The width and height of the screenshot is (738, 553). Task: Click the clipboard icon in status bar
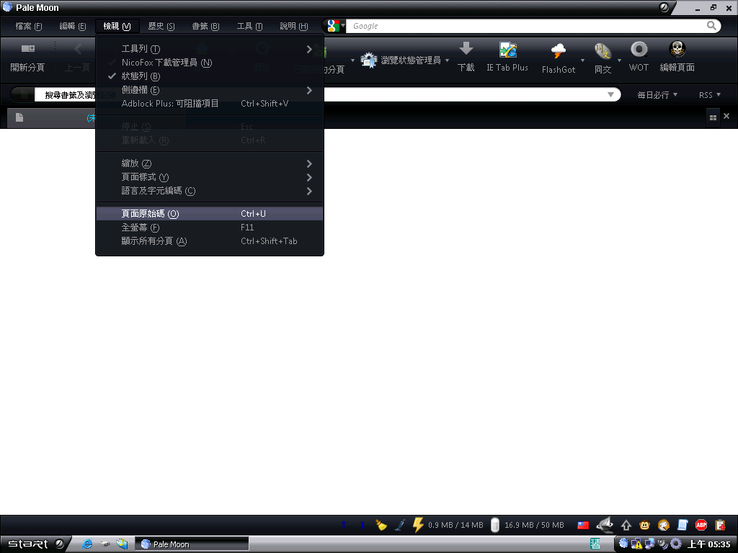point(720,525)
